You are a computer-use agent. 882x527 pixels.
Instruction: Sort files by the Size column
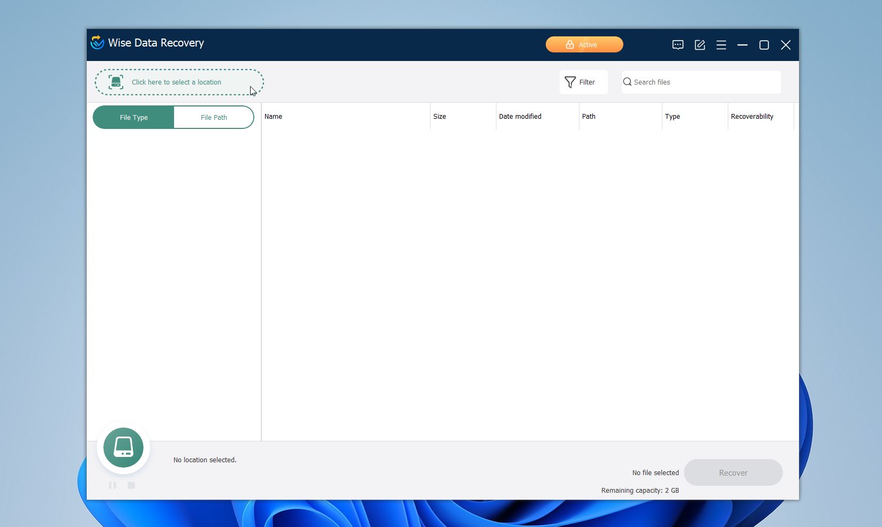click(x=440, y=116)
